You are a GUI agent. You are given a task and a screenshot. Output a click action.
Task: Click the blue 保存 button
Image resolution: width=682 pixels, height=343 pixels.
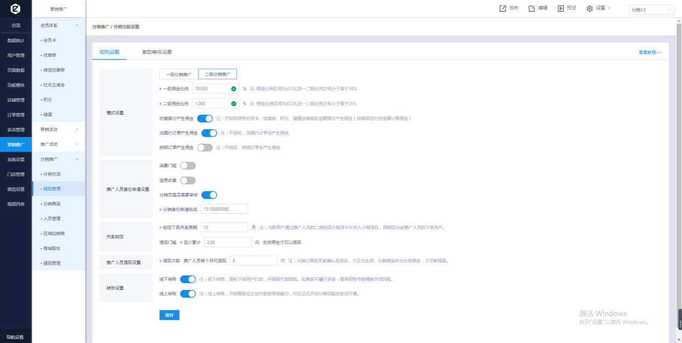169,315
